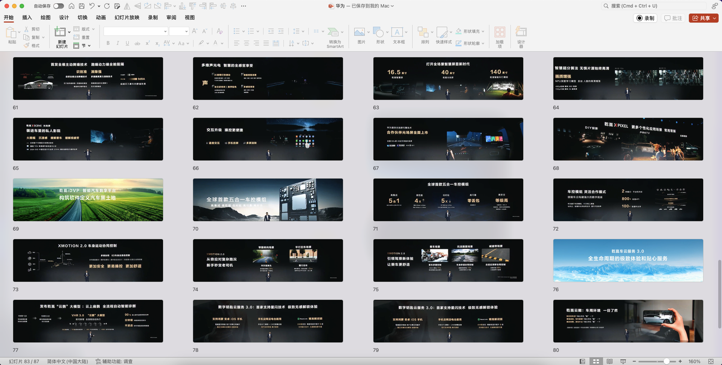Screen dimensions: 722x365
Task: Toggle superscript formatting
Action: pyautogui.click(x=148, y=43)
